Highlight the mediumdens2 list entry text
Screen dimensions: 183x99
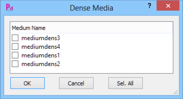point(41,64)
